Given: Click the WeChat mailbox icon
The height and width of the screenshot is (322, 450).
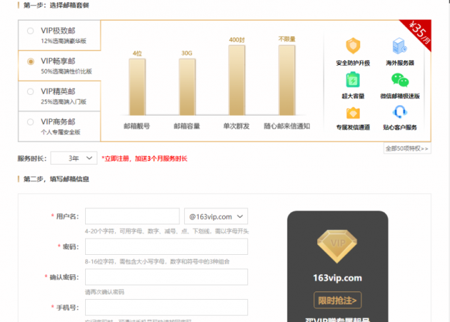Looking at the screenshot, I should tap(399, 80).
